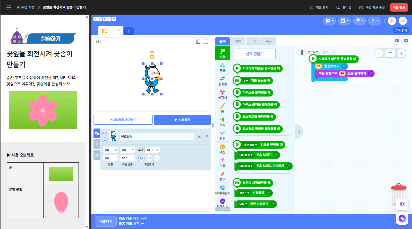Zoom out the block workspace
Image resolution: width=412 pixels, height=229 pixels.
click(x=379, y=53)
